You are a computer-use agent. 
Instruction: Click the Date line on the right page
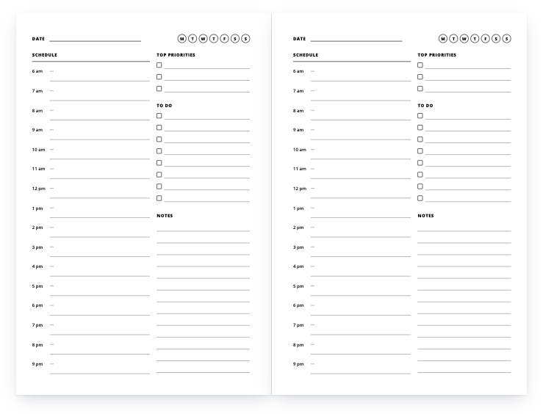(356, 41)
